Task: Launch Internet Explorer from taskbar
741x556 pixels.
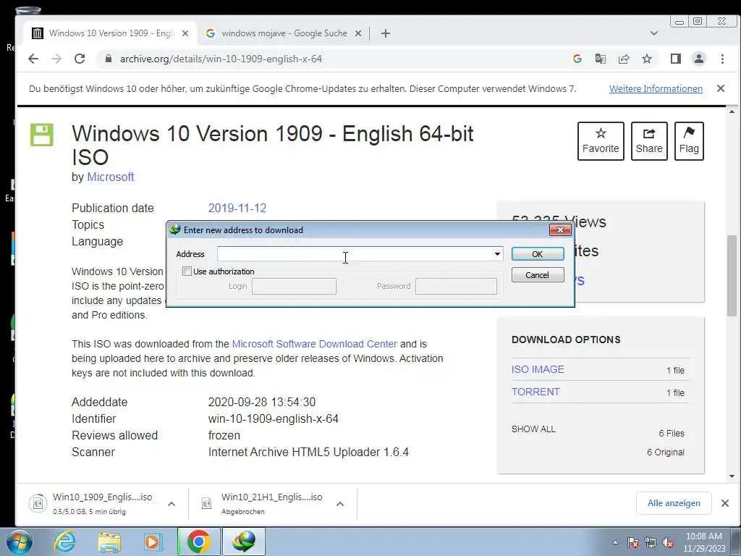Action: [64, 542]
